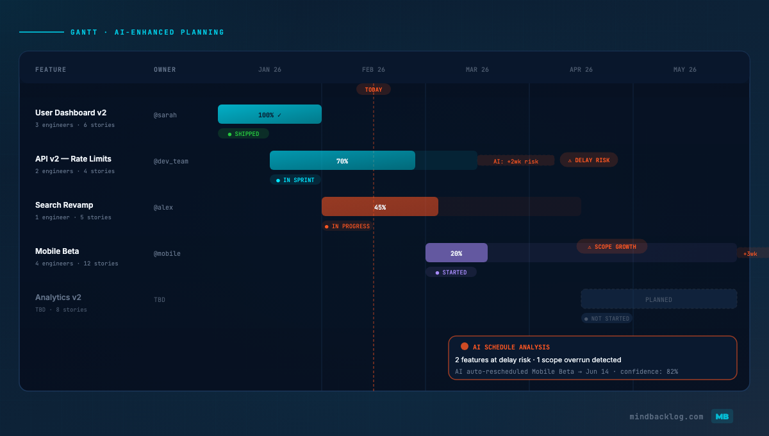Select the API v2 70% progress bar
The image size is (769, 436).
342,160
